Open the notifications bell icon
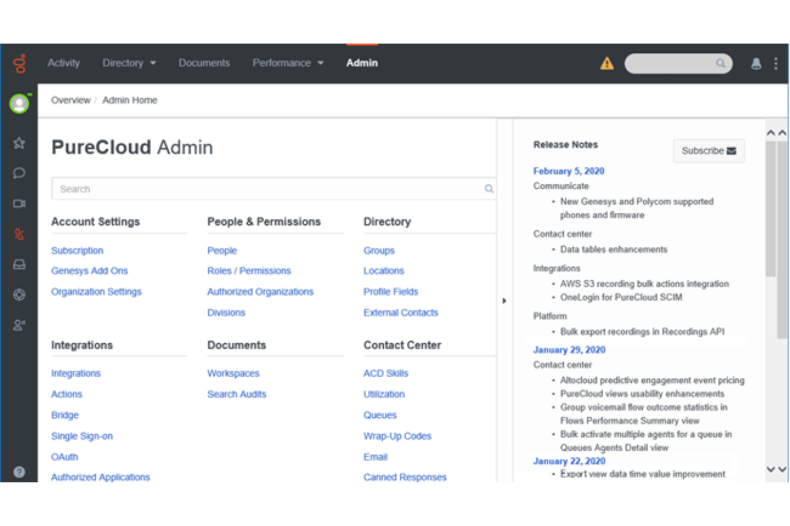This screenshot has height=526, width=790. (756, 64)
